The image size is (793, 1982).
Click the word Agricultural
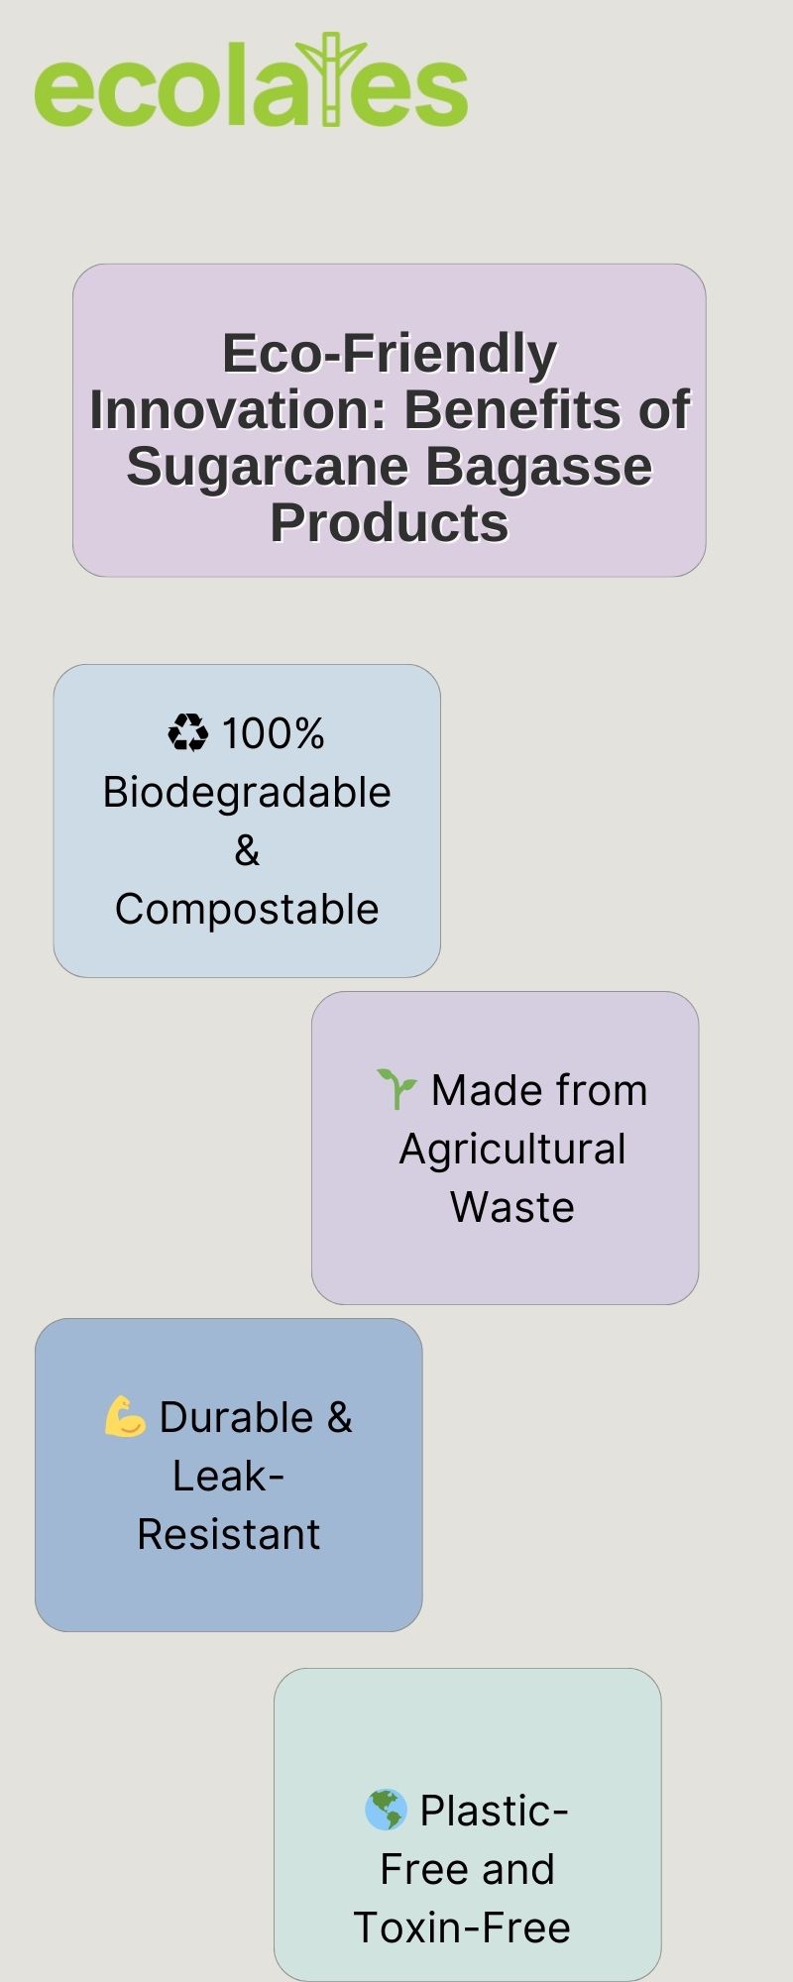pos(512,1150)
